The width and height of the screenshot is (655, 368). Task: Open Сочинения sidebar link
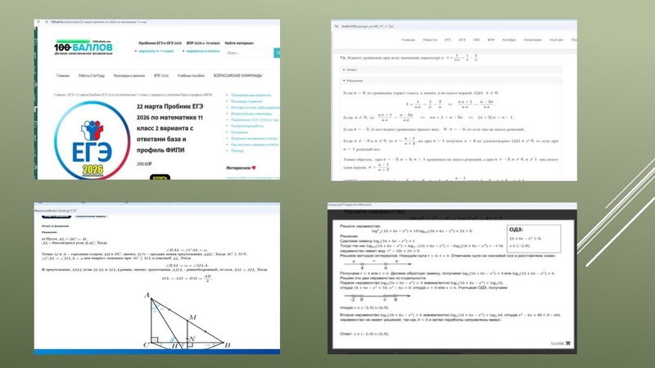(x=239, y=132)
